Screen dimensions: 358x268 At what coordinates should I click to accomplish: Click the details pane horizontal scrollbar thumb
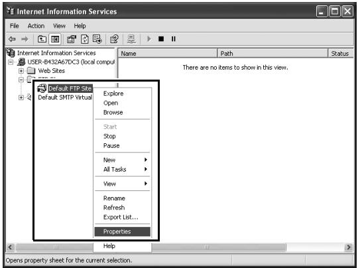219,247
